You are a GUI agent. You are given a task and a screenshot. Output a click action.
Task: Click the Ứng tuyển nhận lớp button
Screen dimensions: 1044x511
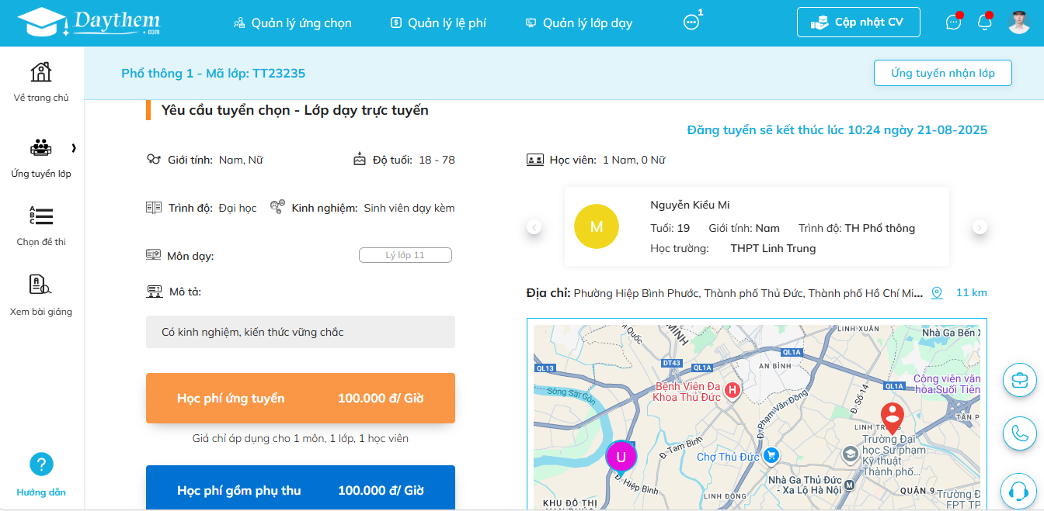pos(942,73)
